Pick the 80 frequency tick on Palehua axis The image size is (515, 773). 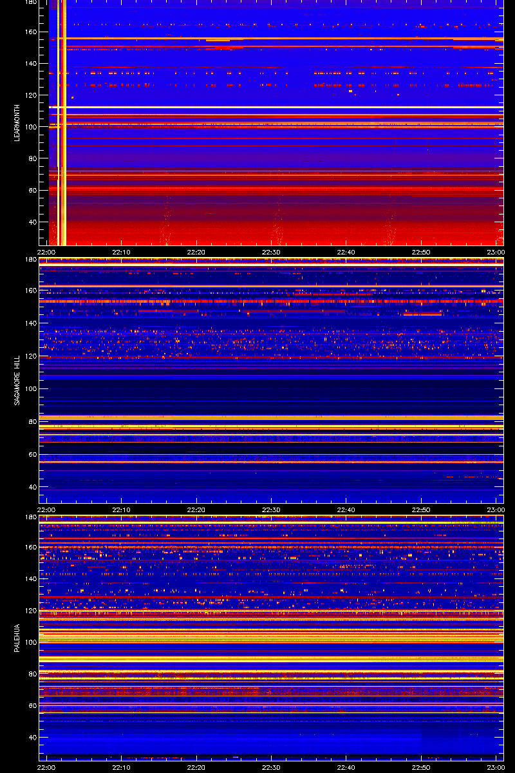click(32, 674)
